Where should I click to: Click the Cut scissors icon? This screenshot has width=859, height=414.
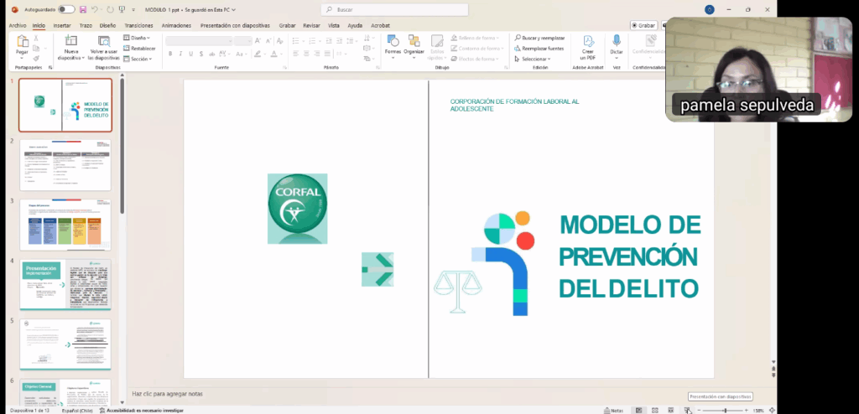tap(37, 39)
